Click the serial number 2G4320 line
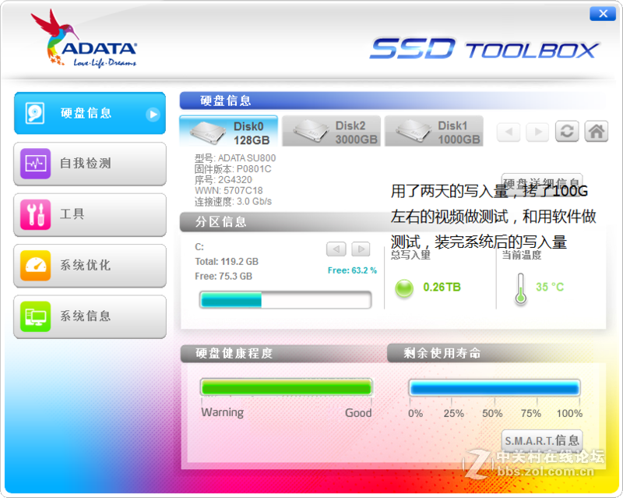623x498 pixels. click(224, 180)
